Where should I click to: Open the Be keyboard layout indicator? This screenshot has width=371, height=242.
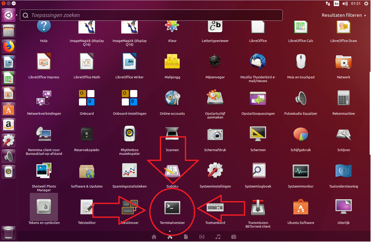point(336,3)
